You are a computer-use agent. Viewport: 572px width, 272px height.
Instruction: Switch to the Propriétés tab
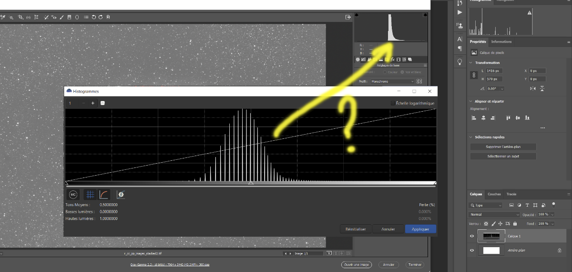478,42
